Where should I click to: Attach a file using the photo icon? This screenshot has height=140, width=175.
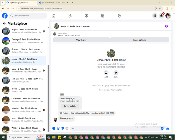coord(58,128)
